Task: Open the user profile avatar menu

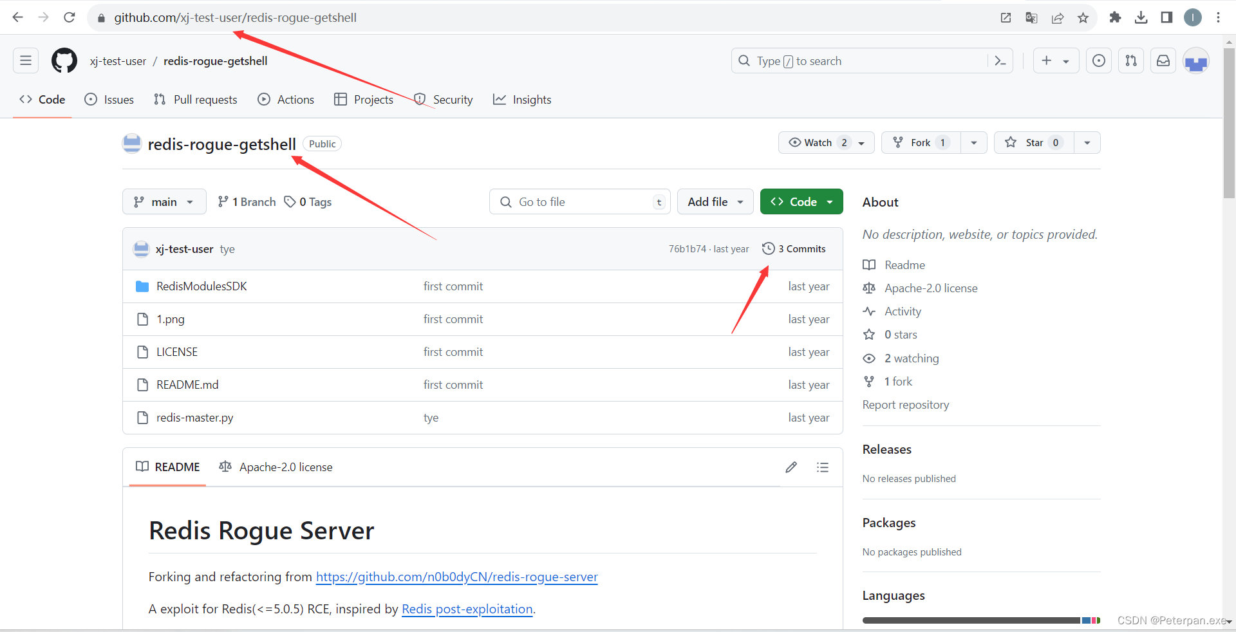Action: (x=1196, y=61)
